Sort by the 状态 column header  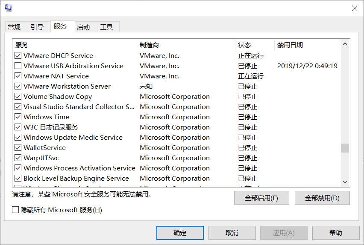pos(255,45)
